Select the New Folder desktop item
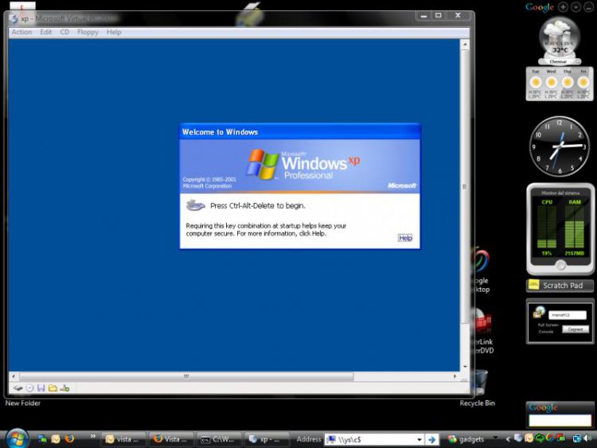The image size is (597, 448). pyautogui.click(x=23, y=403)
